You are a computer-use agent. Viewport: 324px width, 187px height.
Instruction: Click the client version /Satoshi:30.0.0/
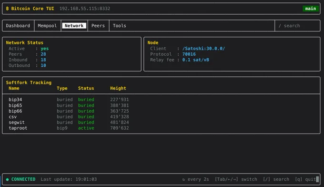pyautogui.click(x=203, y=49)
